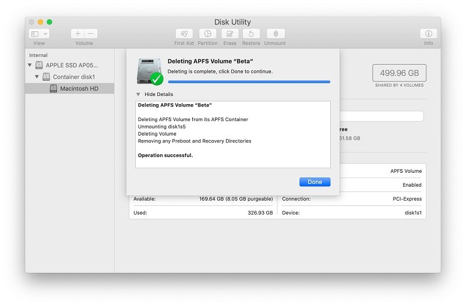Screen dimensions: 466x306
Task: Click the Internal sidebar header
Action: click(38, 55)
